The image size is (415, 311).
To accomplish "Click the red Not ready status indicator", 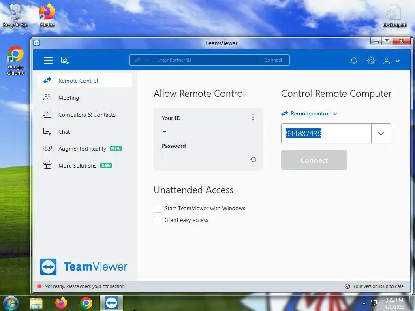I will [x=39, y=286].
